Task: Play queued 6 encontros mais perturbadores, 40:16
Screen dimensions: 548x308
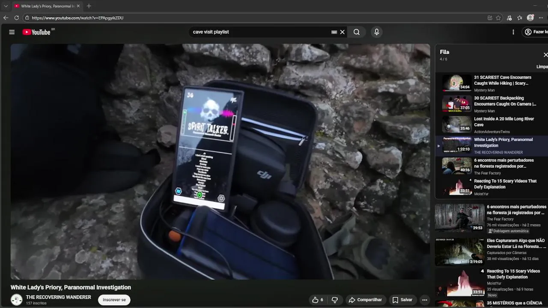Action: point(491,166)
